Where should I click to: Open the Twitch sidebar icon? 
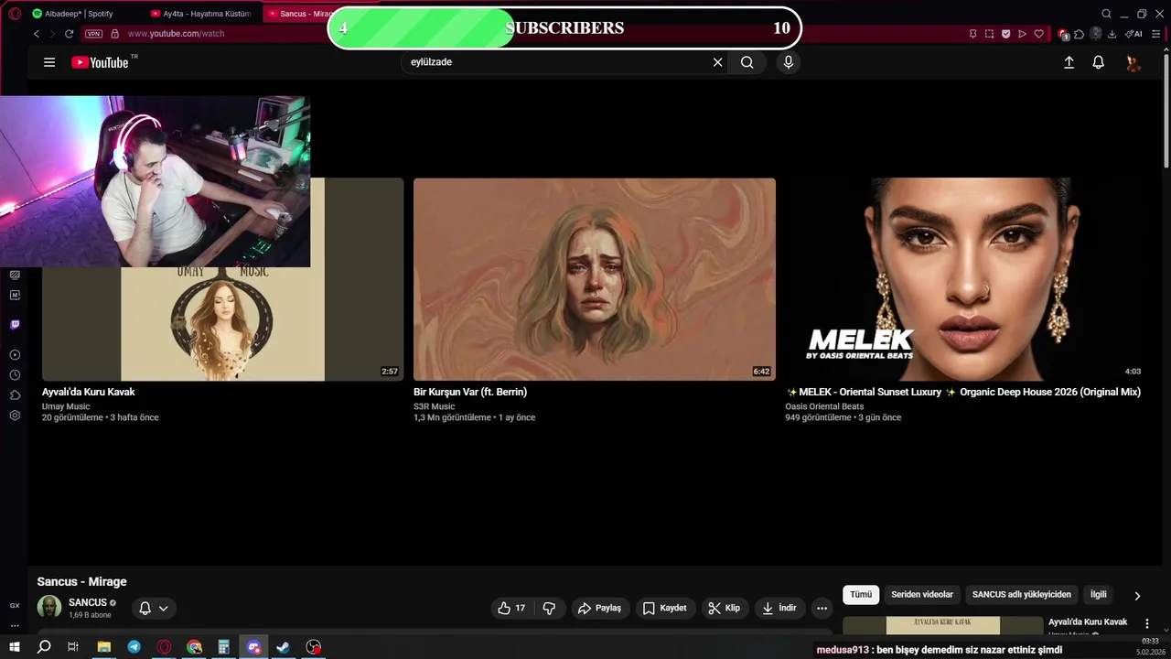coord(15,325)
